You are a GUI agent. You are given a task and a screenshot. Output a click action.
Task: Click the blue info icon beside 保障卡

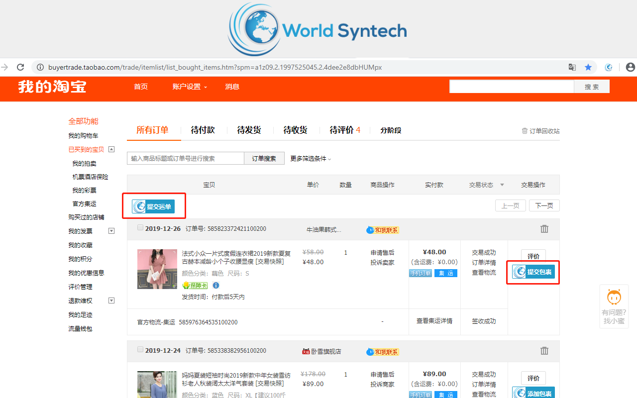pos(216,285)
